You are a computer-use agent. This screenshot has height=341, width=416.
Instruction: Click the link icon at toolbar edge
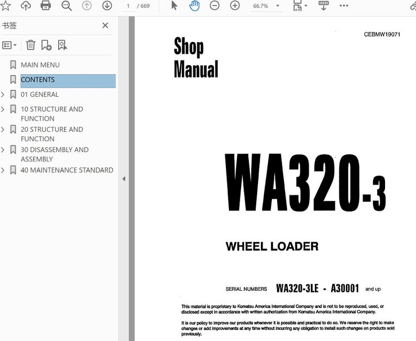click(413, 6)
